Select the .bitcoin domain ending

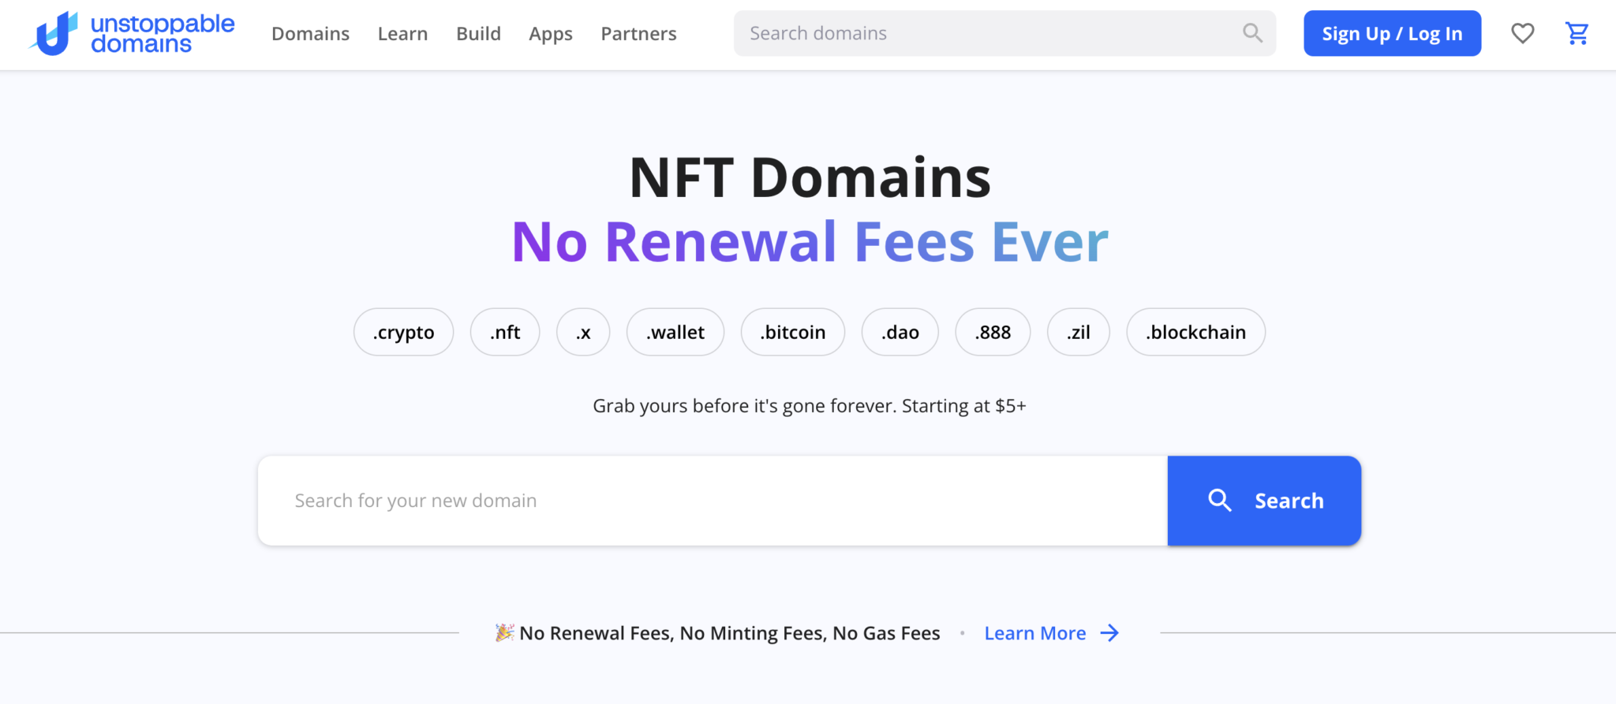[x=792, y=332]
